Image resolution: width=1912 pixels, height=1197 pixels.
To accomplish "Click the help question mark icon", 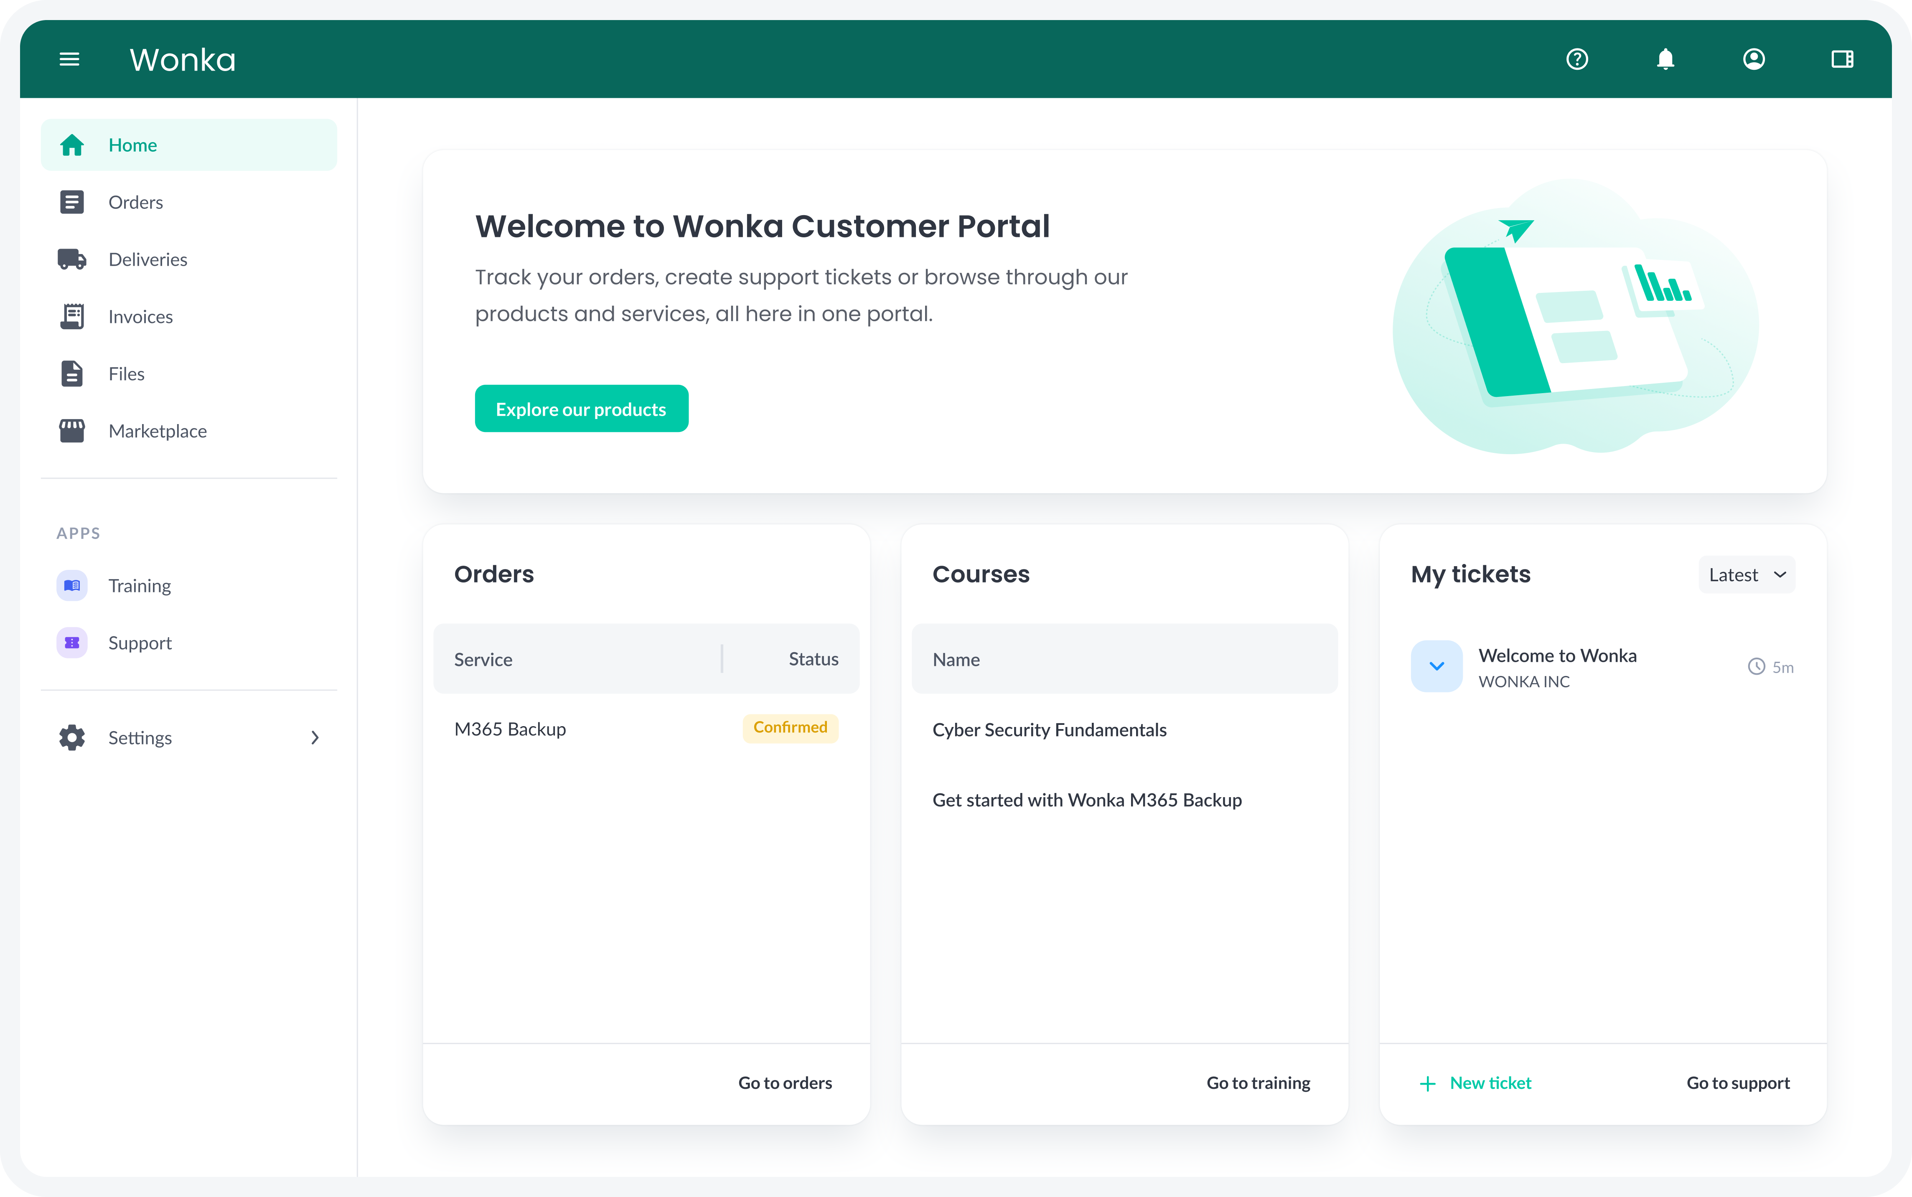I will (1576, 59).
